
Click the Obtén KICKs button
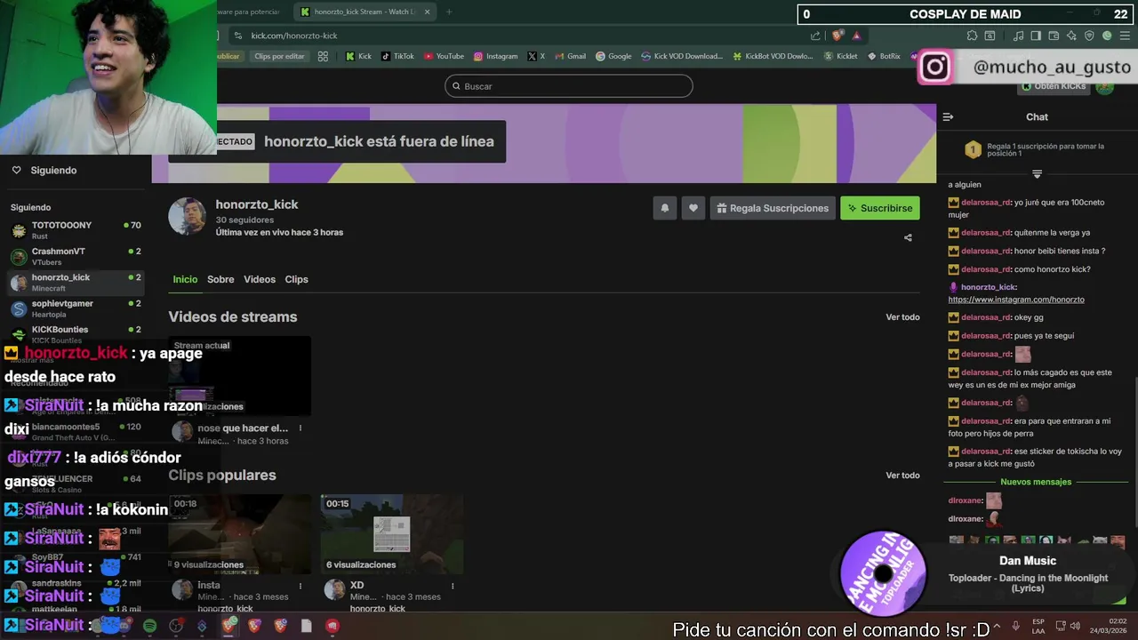[1054, 86]
